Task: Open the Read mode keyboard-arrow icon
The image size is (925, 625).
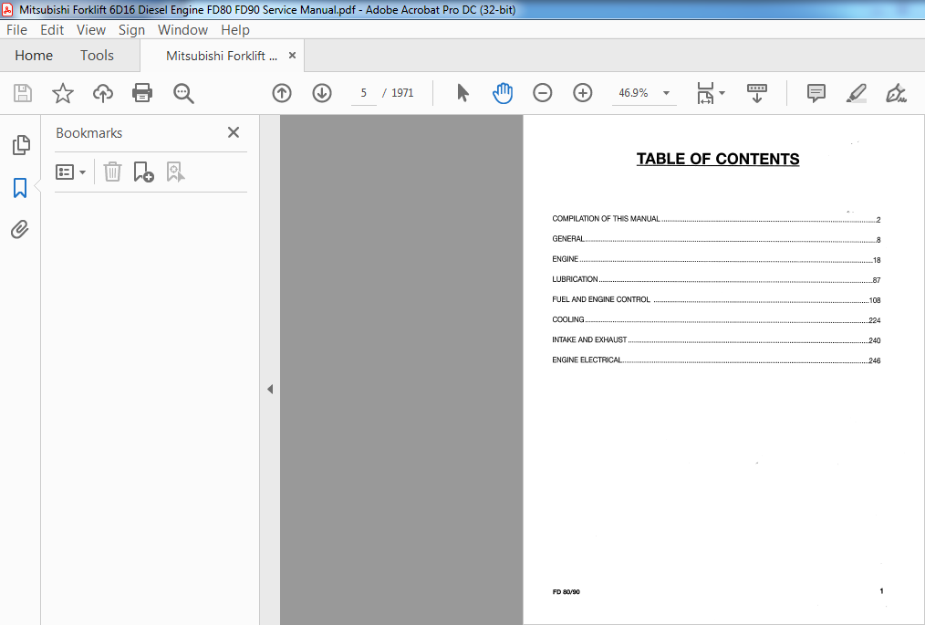Action: (x=757, y=93)
